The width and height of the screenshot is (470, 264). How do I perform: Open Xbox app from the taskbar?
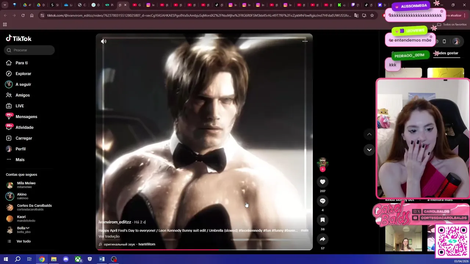(x=78, y=259)
